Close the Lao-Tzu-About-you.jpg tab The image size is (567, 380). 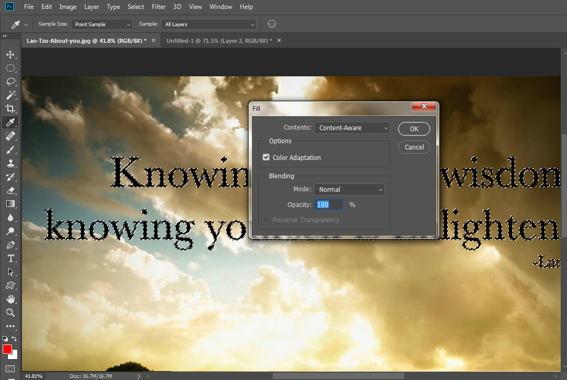[x=153, y=40]
